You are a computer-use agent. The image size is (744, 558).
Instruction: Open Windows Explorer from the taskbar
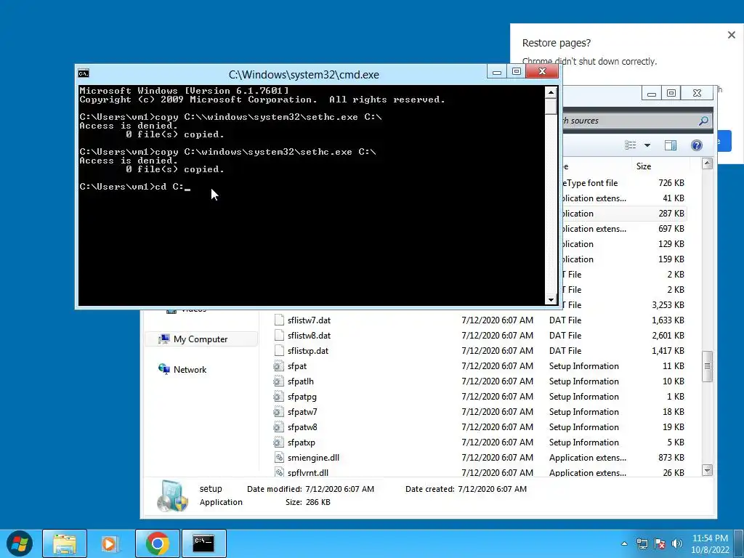tap(65, 543)
